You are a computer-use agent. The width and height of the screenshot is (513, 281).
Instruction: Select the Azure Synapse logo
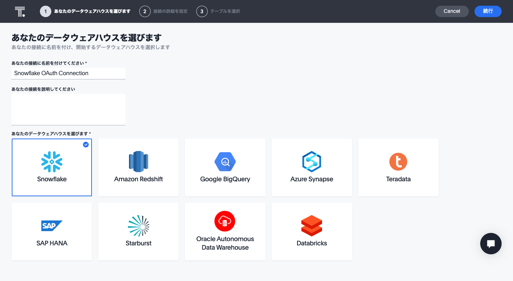point(312,162)
